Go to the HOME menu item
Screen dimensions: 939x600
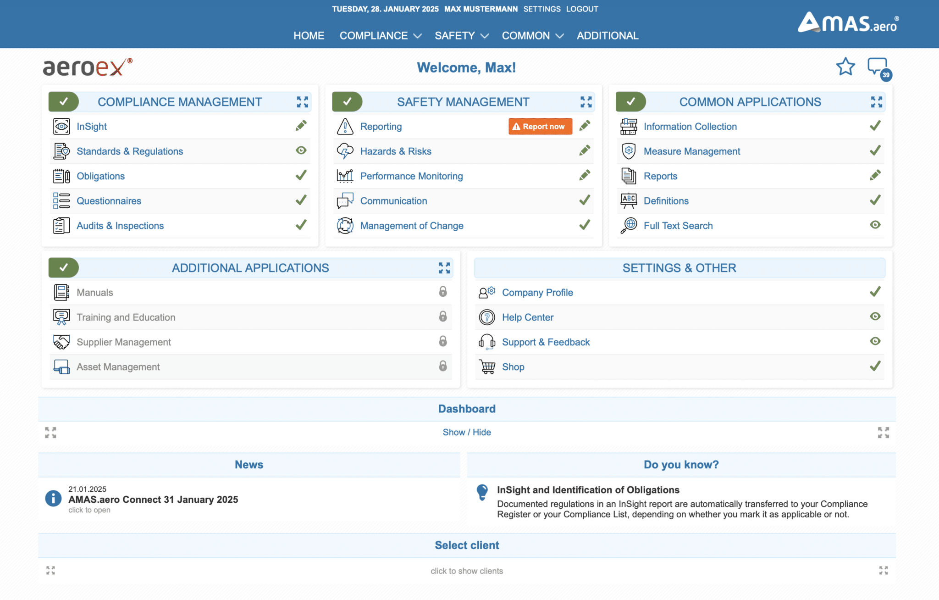click(x=309, y=35)
